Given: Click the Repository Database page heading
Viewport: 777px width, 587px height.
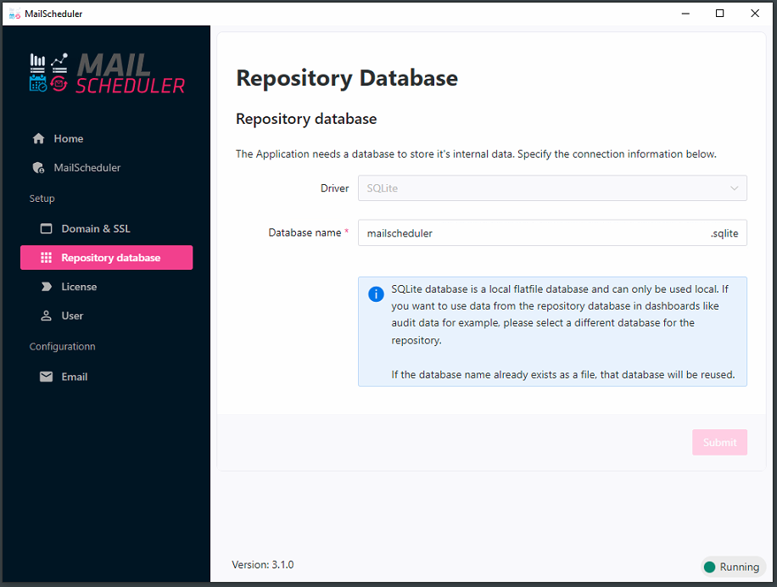Looking at the screenshot, I should click(x=347, y=78).
